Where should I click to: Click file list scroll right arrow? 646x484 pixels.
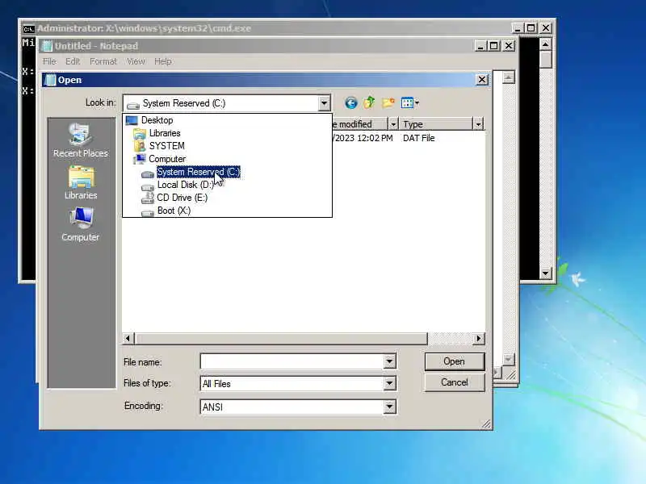click(x=478, y=338)
